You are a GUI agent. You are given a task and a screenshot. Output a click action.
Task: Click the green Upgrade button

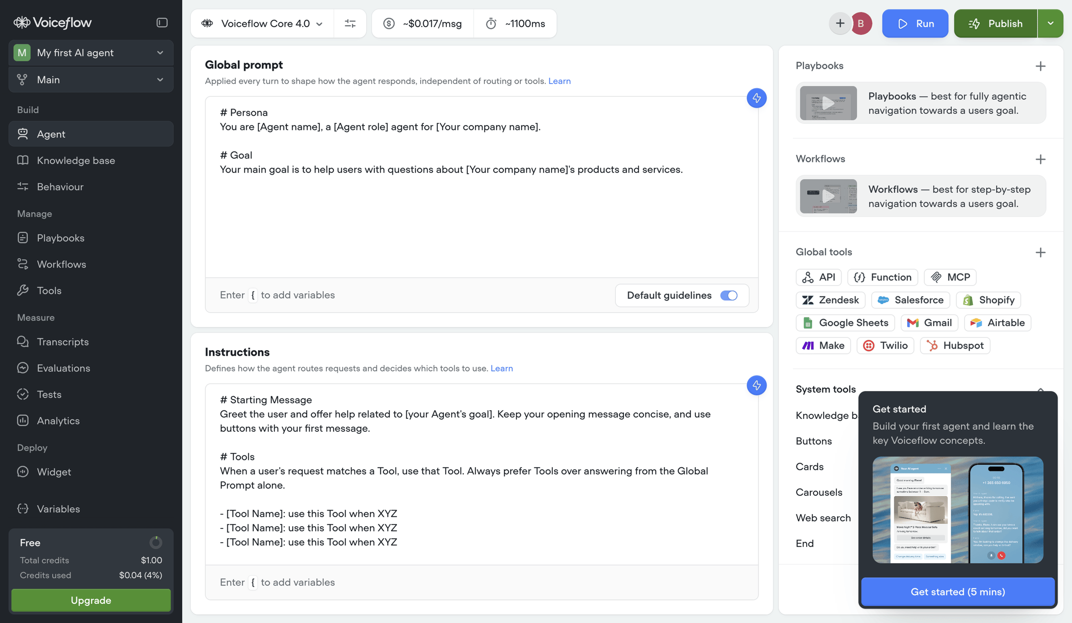(91, 600)
